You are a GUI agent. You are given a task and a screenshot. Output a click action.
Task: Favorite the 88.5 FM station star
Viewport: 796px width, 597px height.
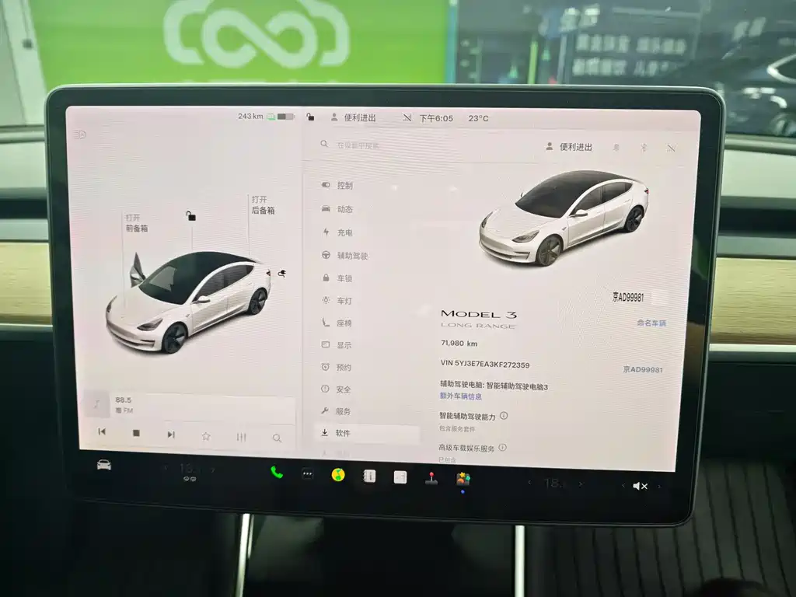[205, 436]
